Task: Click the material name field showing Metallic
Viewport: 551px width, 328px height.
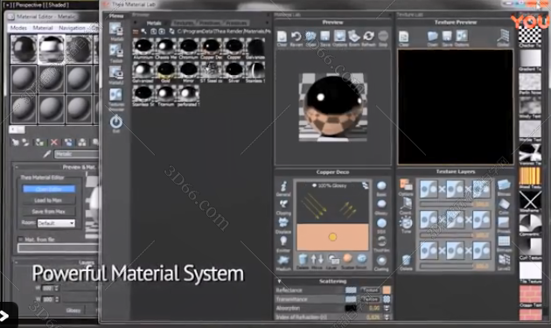Action: [x=76, y=154]
